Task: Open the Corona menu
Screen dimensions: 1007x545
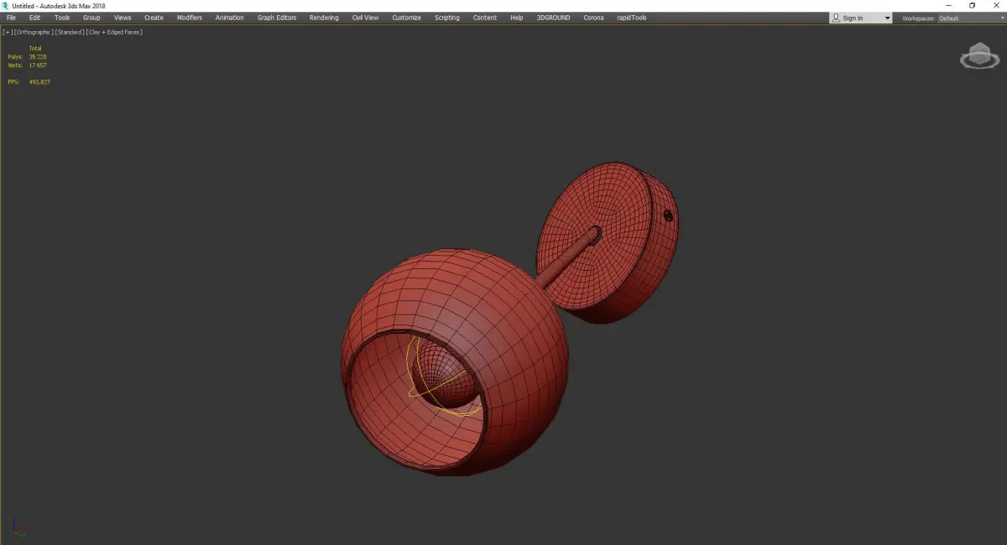Action: (x=593, y=18)
